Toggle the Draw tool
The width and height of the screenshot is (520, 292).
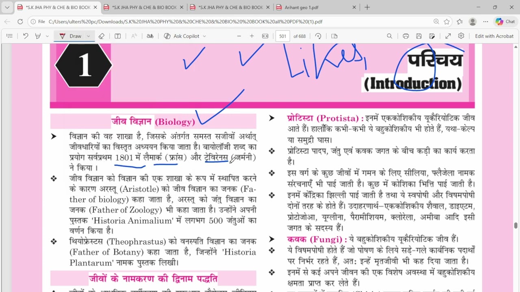click(x=71, y=36)
